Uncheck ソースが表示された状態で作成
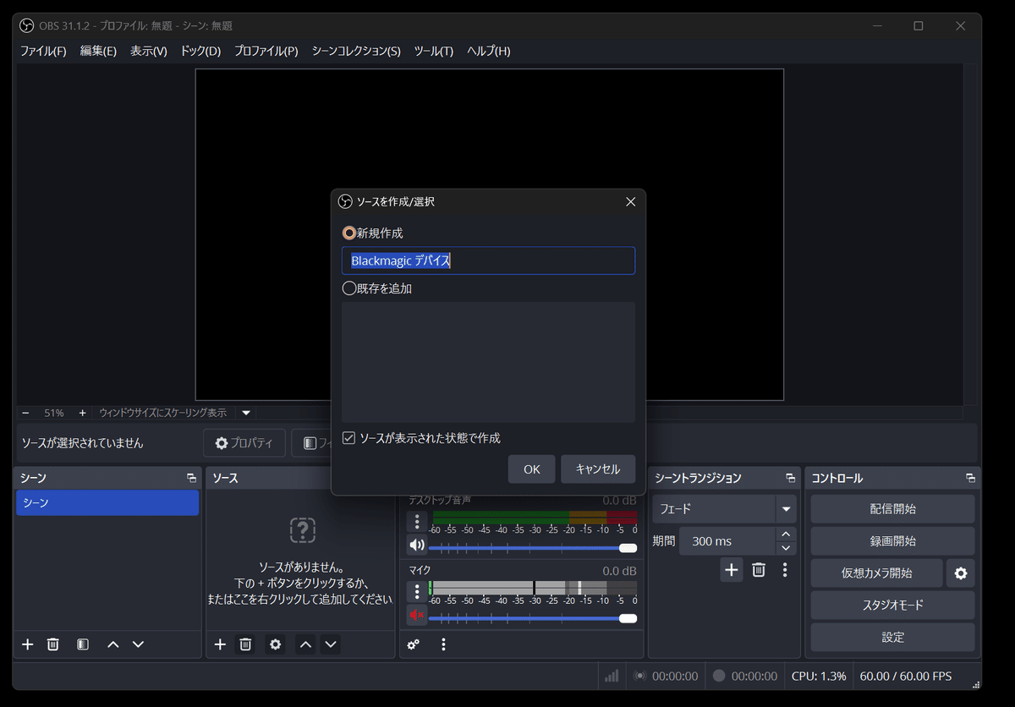This screenshot has width=1015, height=707. [348, 436]
